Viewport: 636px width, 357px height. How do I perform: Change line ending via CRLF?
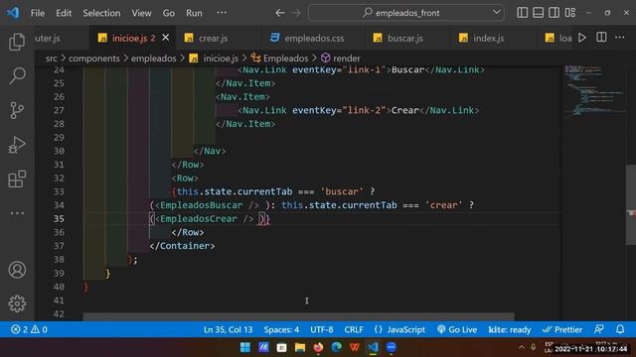(x=354, y=329)
